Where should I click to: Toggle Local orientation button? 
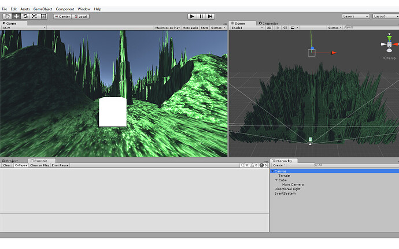(x=80, y=17)
